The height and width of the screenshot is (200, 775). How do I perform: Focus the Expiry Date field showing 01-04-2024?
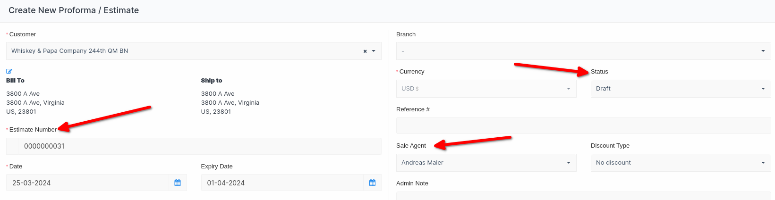point(282,183)
